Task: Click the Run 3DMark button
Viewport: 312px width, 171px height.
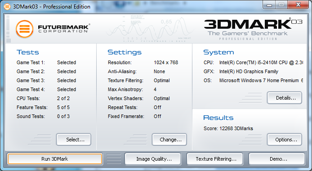Action: point(55,159)
